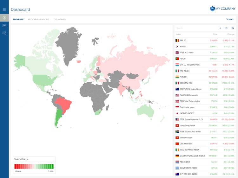
Task: Switch to the Markets tab
Action: coord(18,20)
